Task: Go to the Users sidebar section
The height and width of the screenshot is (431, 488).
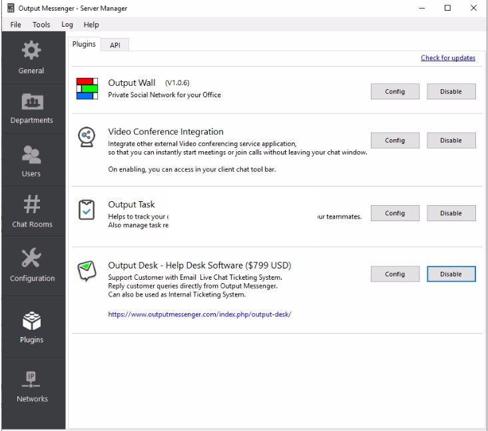Action: coord(31,155)
